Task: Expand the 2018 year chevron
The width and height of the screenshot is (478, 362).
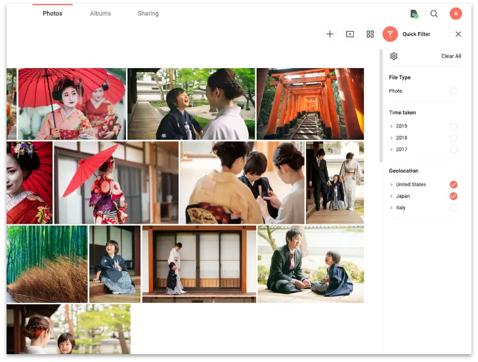Action: [391, 138]
